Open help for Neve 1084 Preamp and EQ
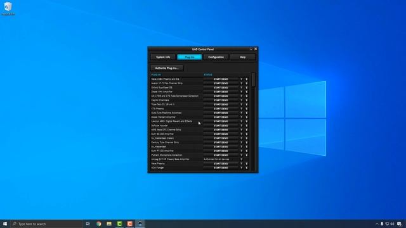This screenshot has height=228, width=406. 241,79
